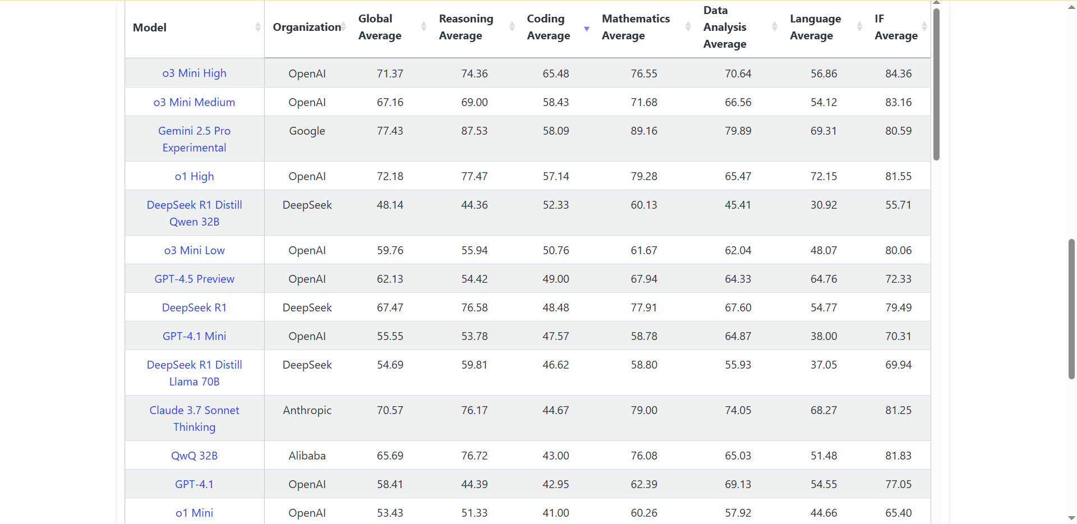Image resolution: width=1077 pixels, height=524 pixels.
Task: Open QwQ 32B model link
Action: tap(194, 456)
